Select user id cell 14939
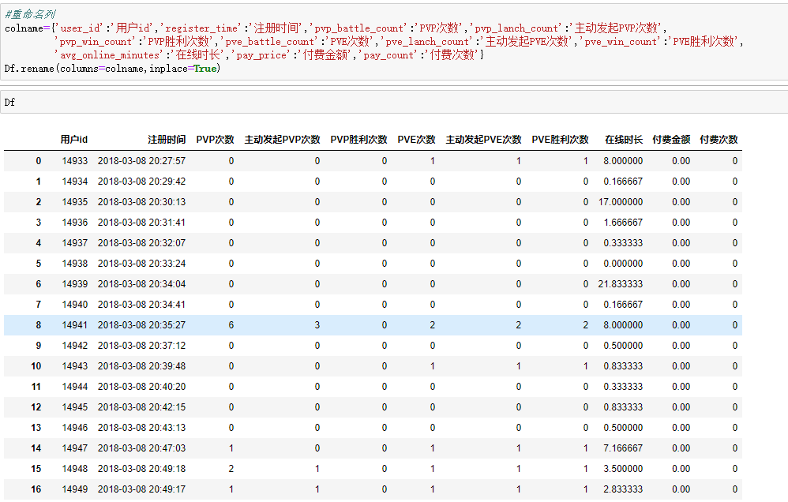 coord(75,284)
